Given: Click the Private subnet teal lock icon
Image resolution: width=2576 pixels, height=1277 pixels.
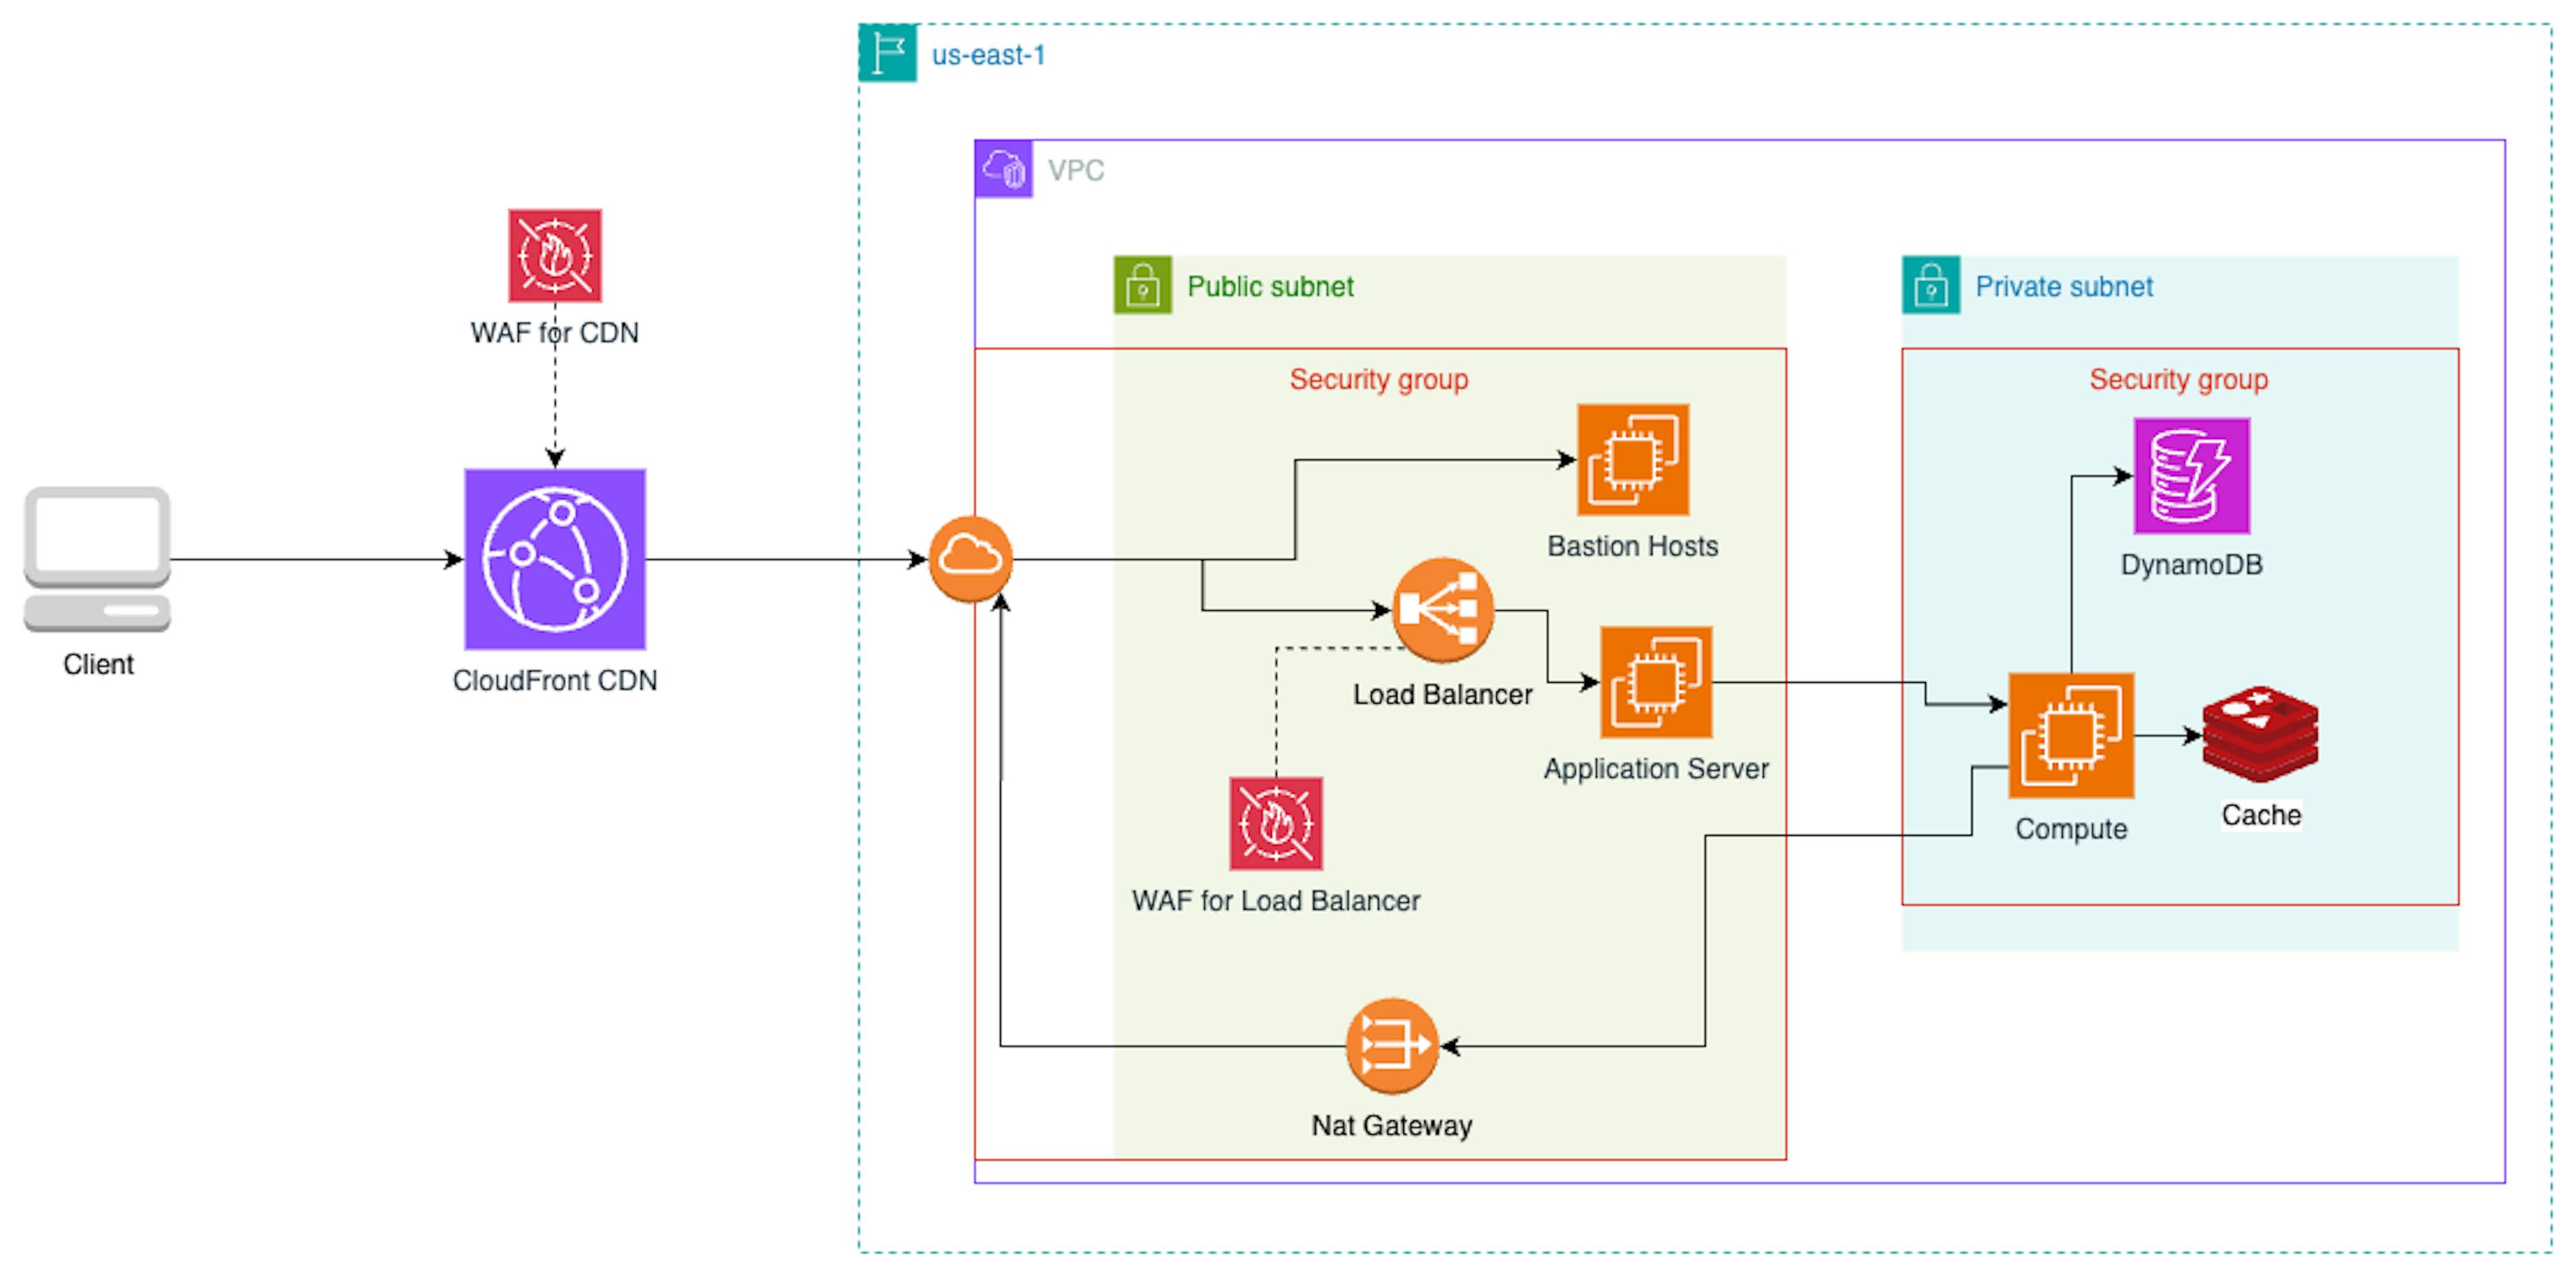Looking at the screenshot, I should click(x=1930, y=285).
